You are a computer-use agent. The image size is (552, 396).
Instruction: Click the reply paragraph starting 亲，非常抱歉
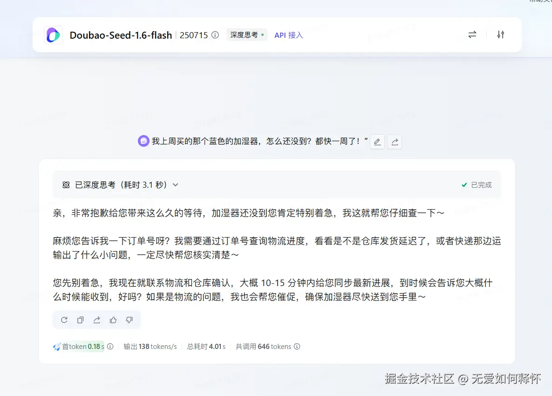(249, 213)
